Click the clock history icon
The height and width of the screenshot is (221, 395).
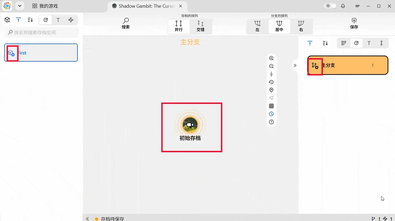(271, 114)
